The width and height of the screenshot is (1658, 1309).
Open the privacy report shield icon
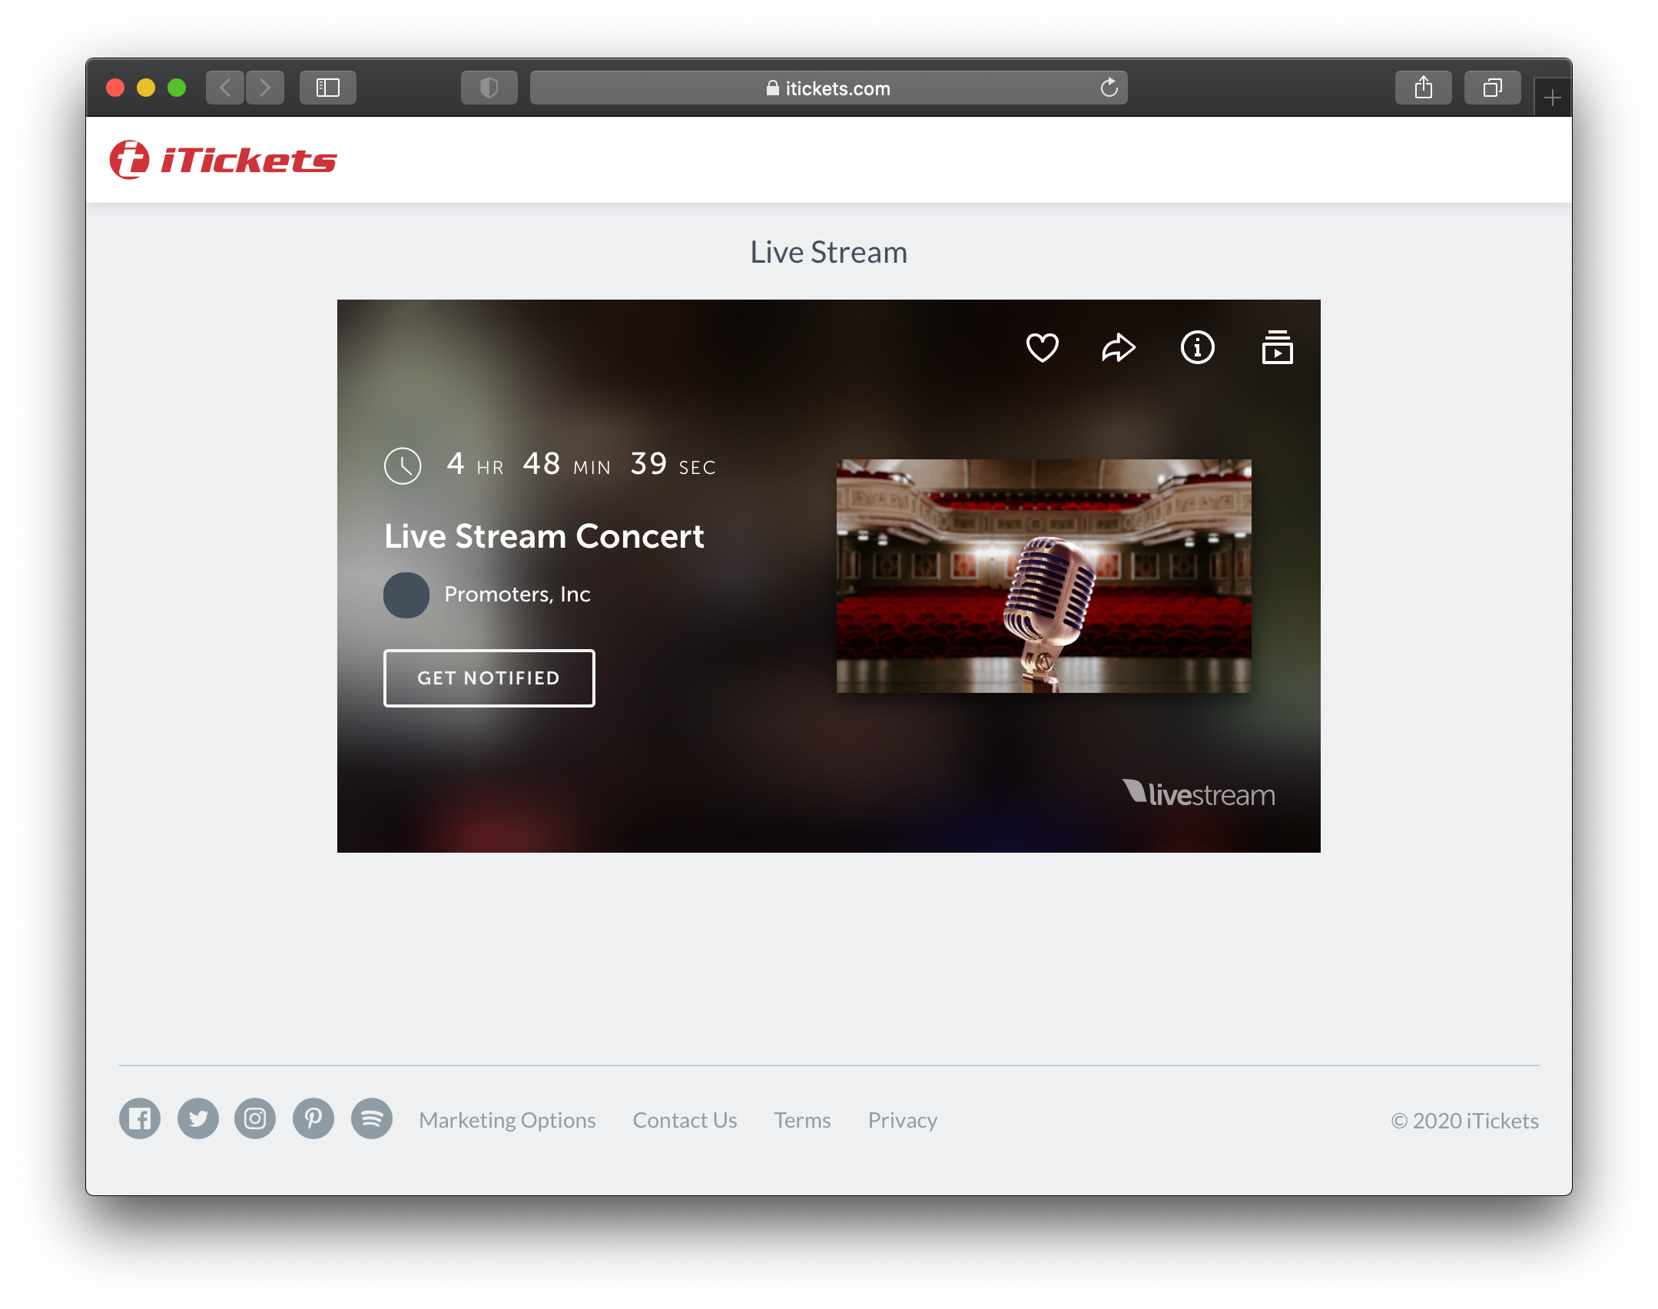[489, 88]
